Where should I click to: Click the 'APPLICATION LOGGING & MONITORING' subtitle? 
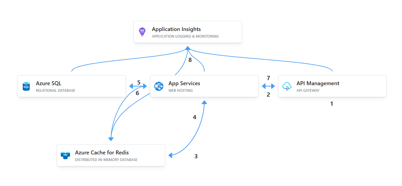pyautogui.click(x=185, y=36)
